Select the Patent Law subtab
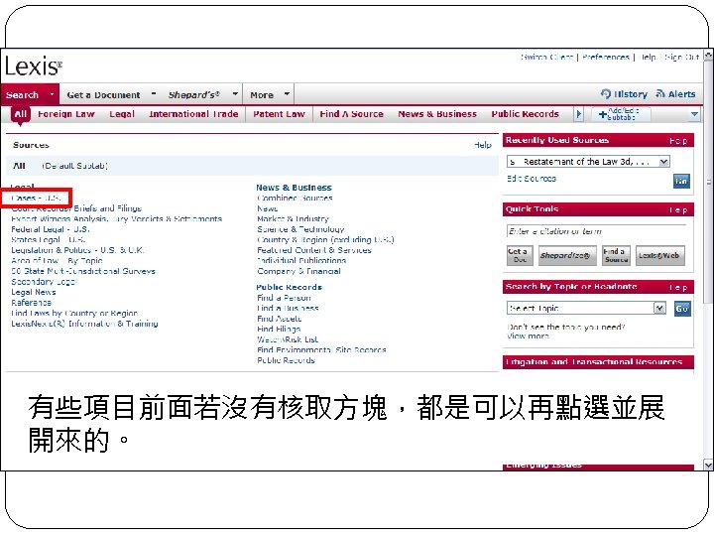 click(x=279, y=114)
